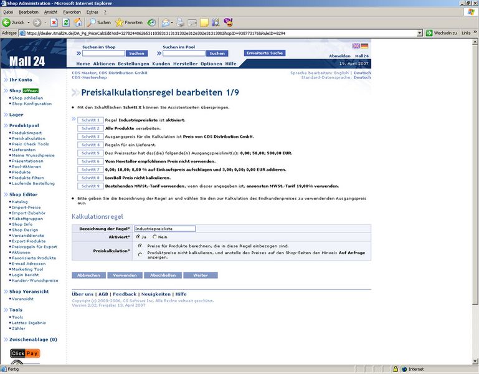Click the Abschließen button
The width and height of the screenshot is (479, 374).
coord(163,276)
